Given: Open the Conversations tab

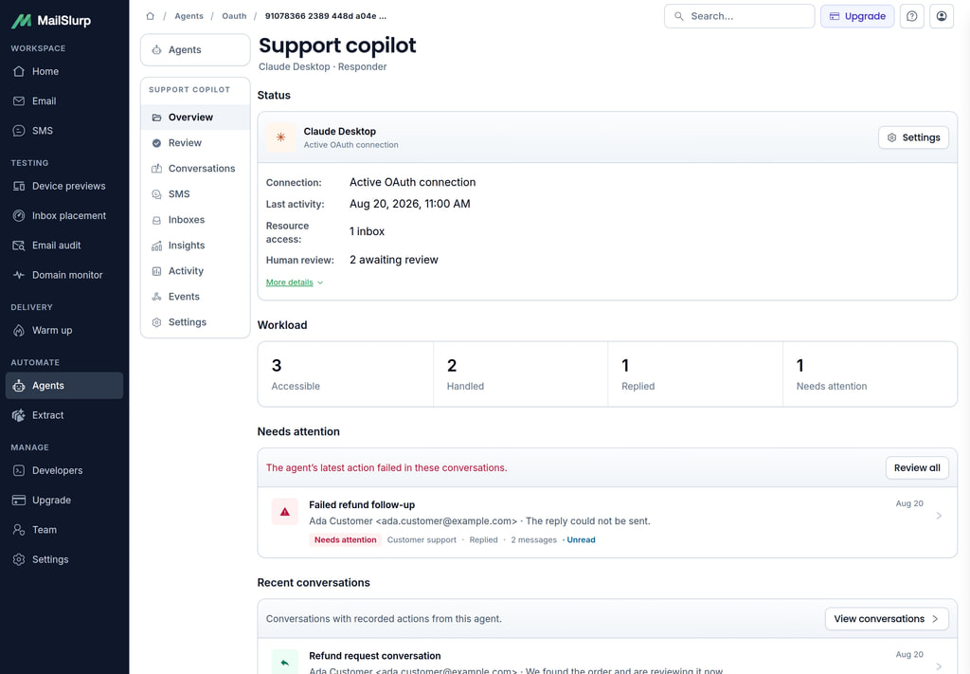Looking at the screenshot, I should pyautogui.click(x=195, y=169).
